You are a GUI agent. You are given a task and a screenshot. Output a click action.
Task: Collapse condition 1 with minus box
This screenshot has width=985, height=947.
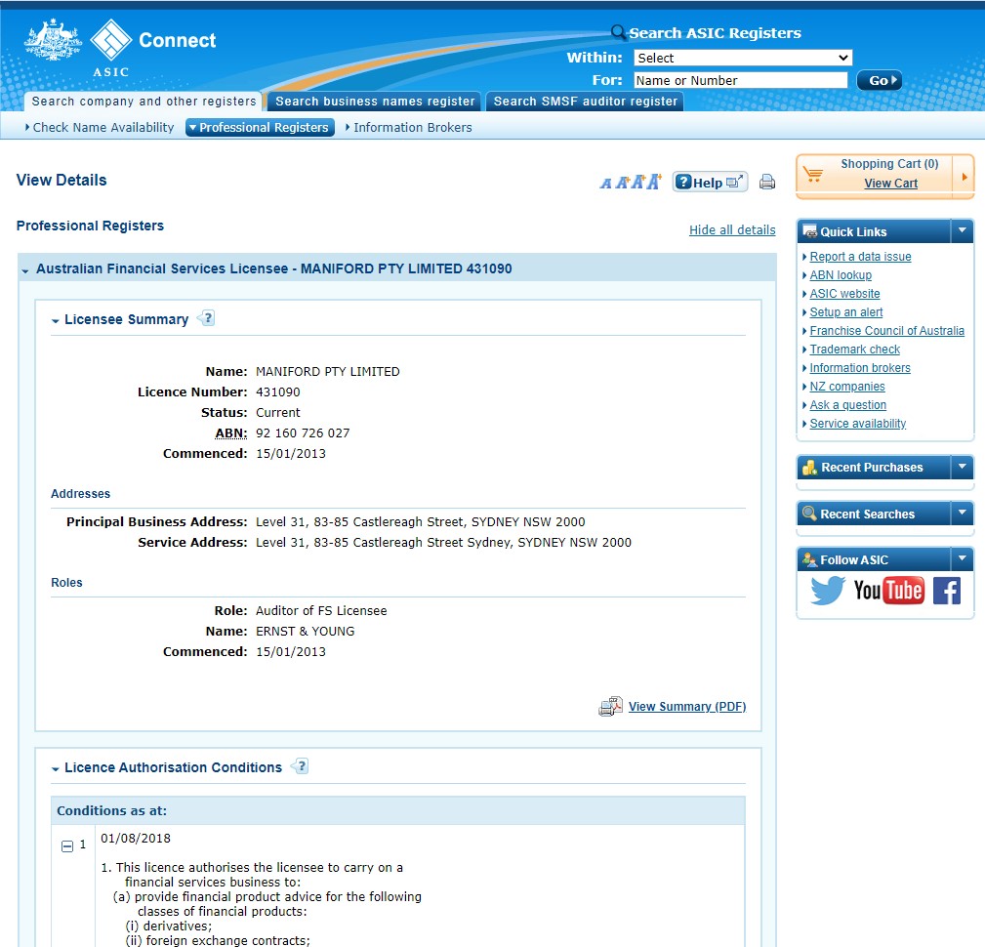[67, 845]
